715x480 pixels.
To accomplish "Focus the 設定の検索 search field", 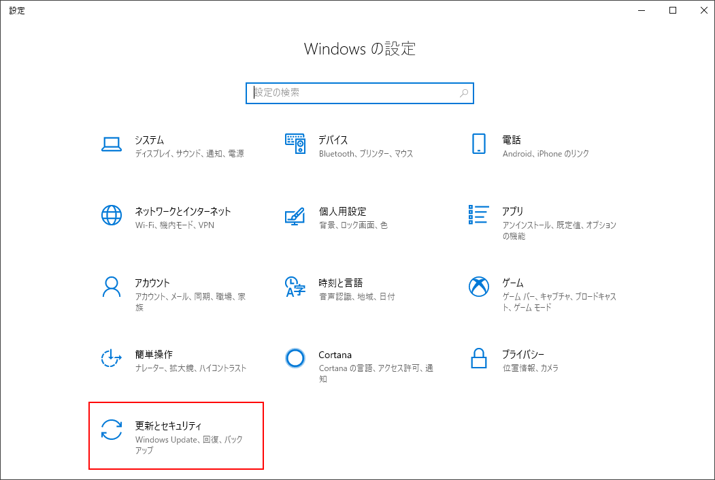I will [359, 93].
